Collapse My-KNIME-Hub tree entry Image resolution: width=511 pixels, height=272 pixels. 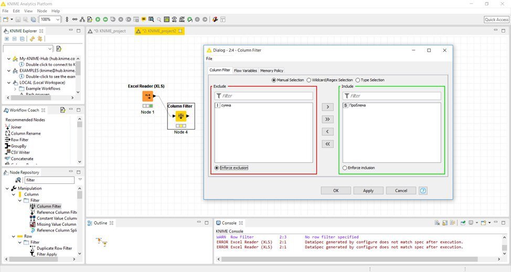[x=9, y=59]
